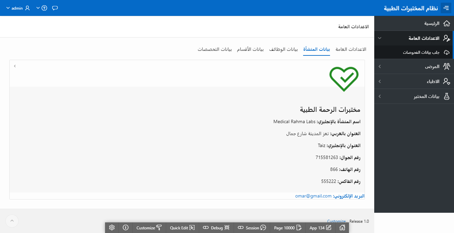Select the English address value Taiz

pyautogui.click(x=322, y=145)
